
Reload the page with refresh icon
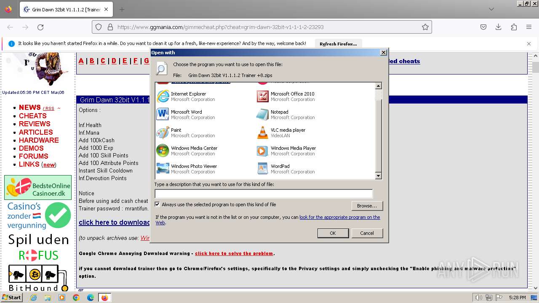click(x=40, y=27)
